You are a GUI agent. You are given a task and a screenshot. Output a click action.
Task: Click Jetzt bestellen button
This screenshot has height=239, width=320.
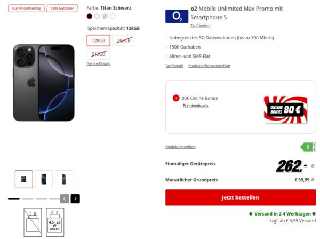tap(241, 197)
